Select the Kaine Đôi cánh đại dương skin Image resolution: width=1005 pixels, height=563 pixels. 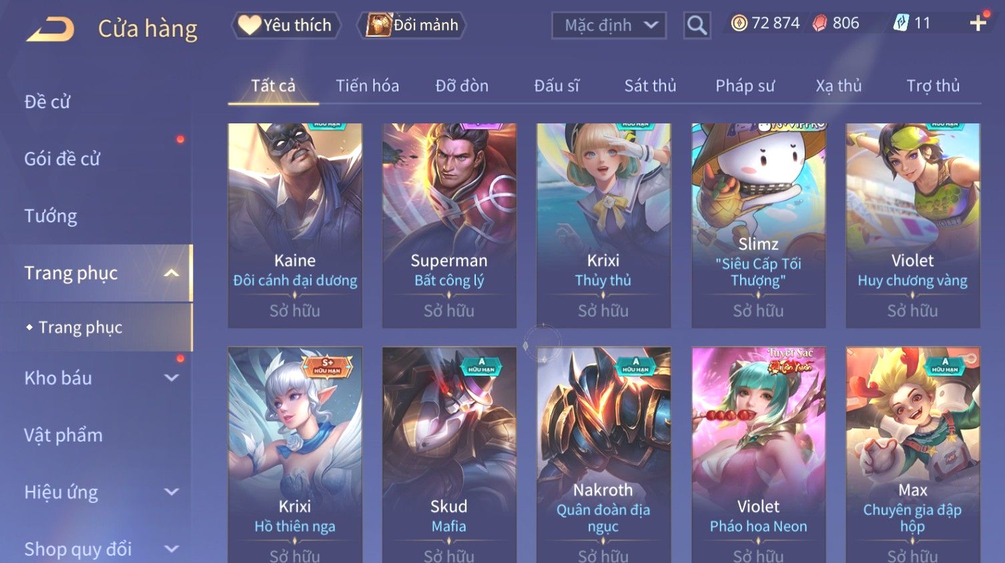pos(295,225)
